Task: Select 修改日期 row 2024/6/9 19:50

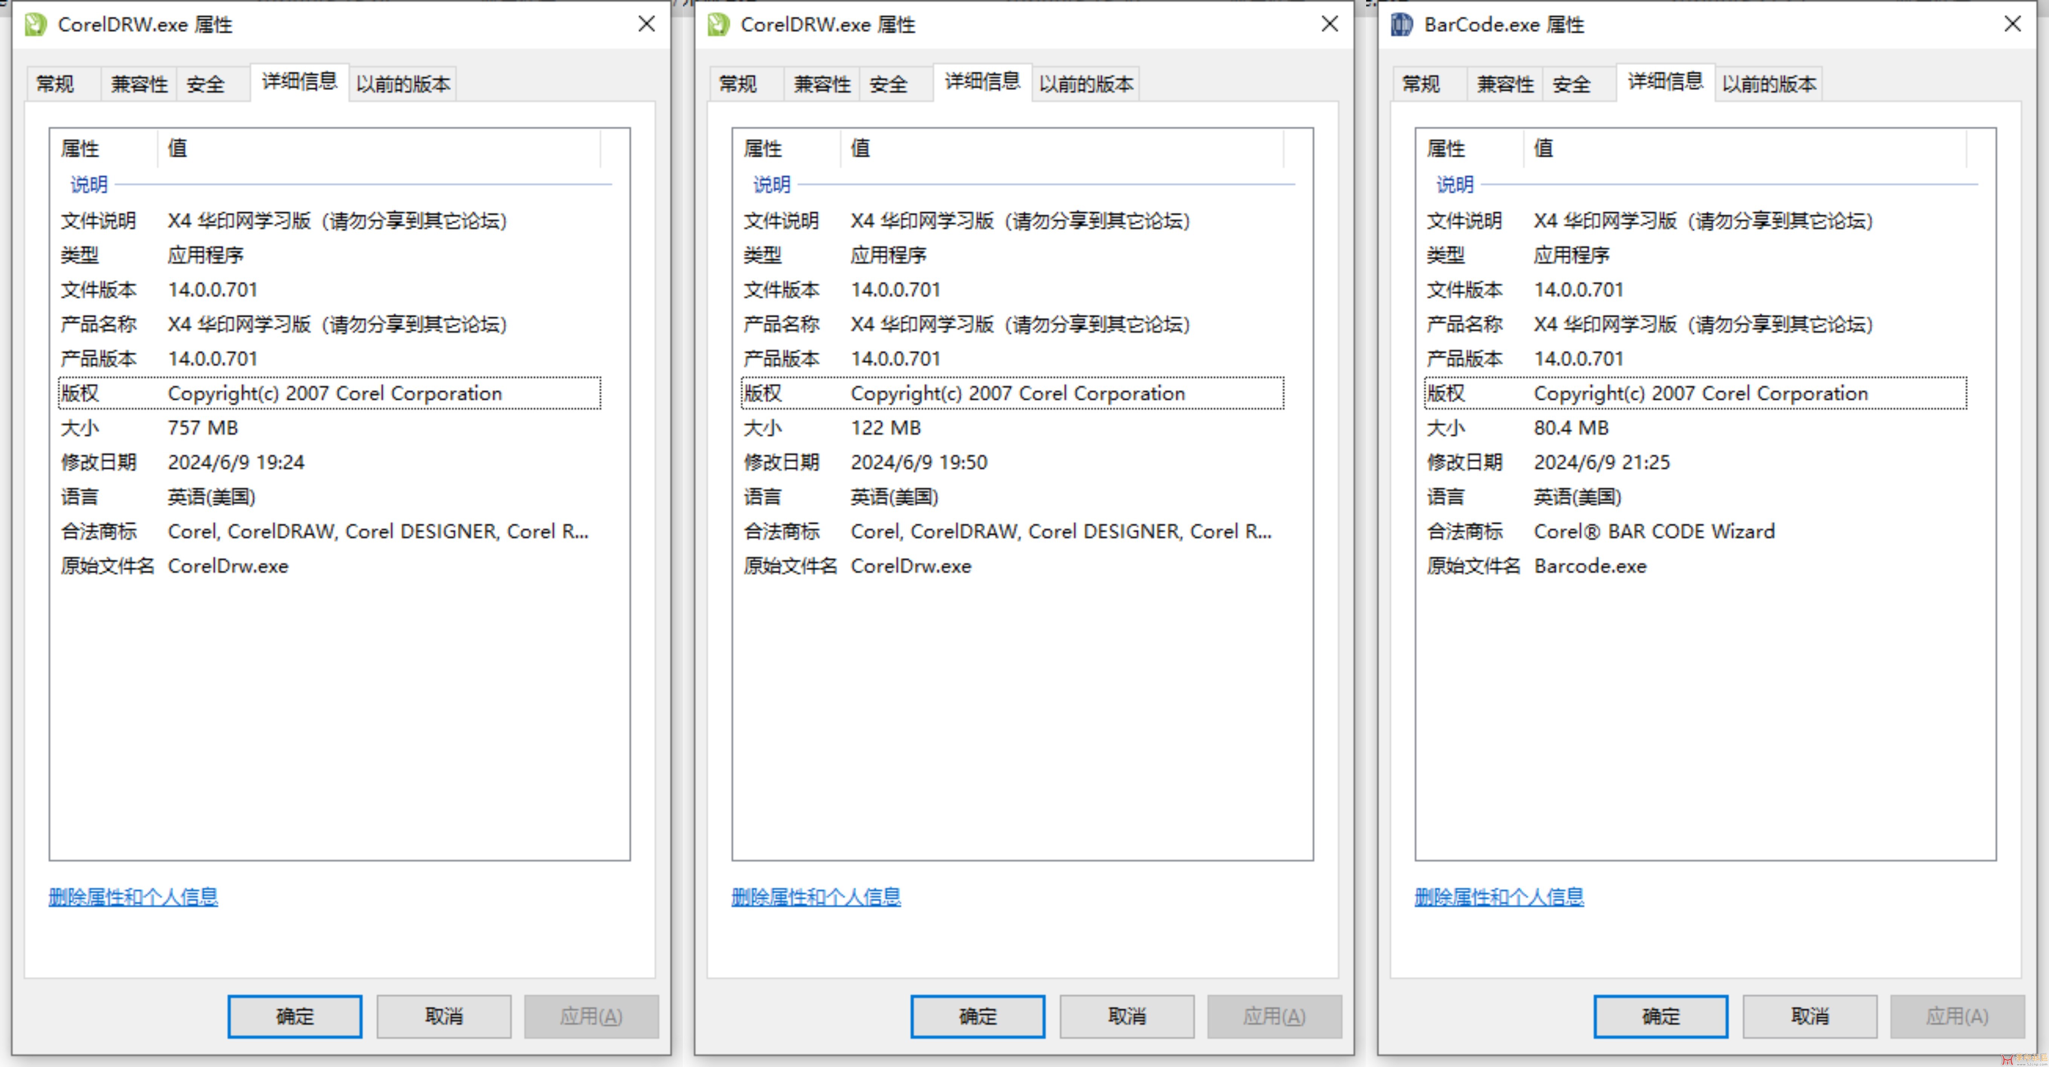Action: point(1013,462)
